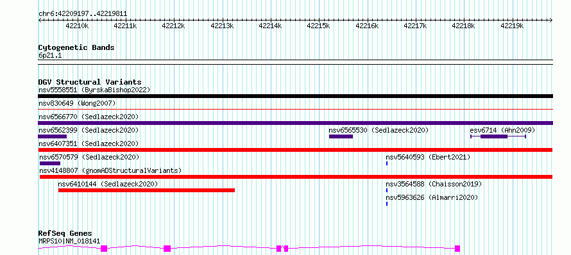Image resolution: width=571 pixels, height=255 pixels.
Task: Click the nsv6562399 (Sedlazeck2020) label
Action: click(x=89, y=130)
